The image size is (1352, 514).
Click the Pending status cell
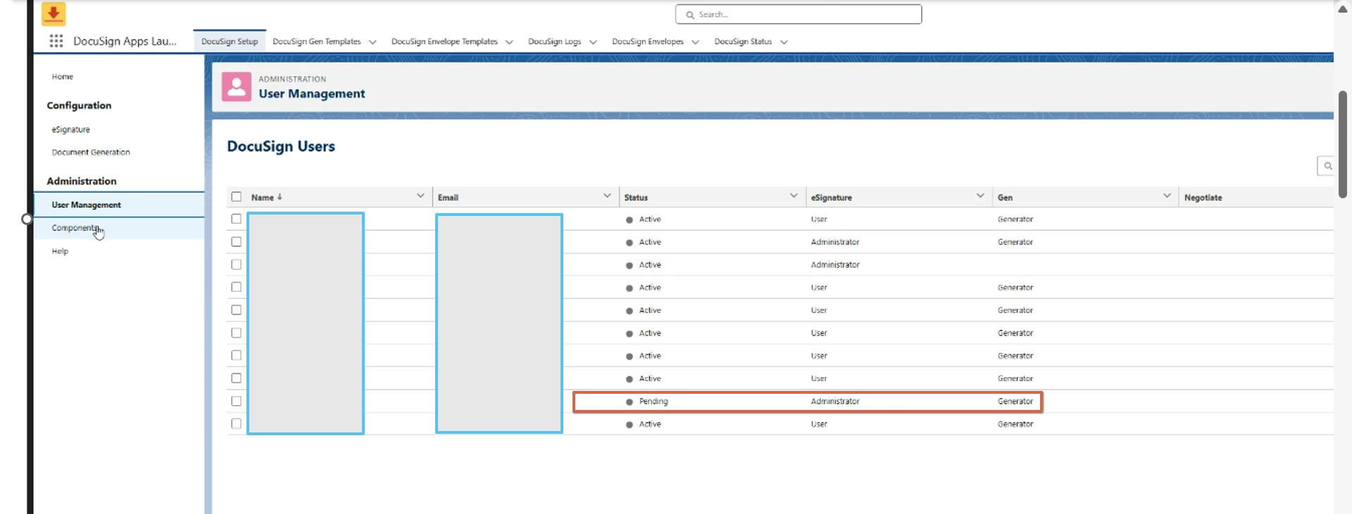coord(653,401)
